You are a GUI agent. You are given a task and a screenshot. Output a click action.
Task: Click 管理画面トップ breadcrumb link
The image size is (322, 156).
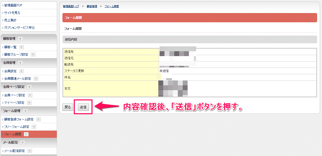coord(71,6)
